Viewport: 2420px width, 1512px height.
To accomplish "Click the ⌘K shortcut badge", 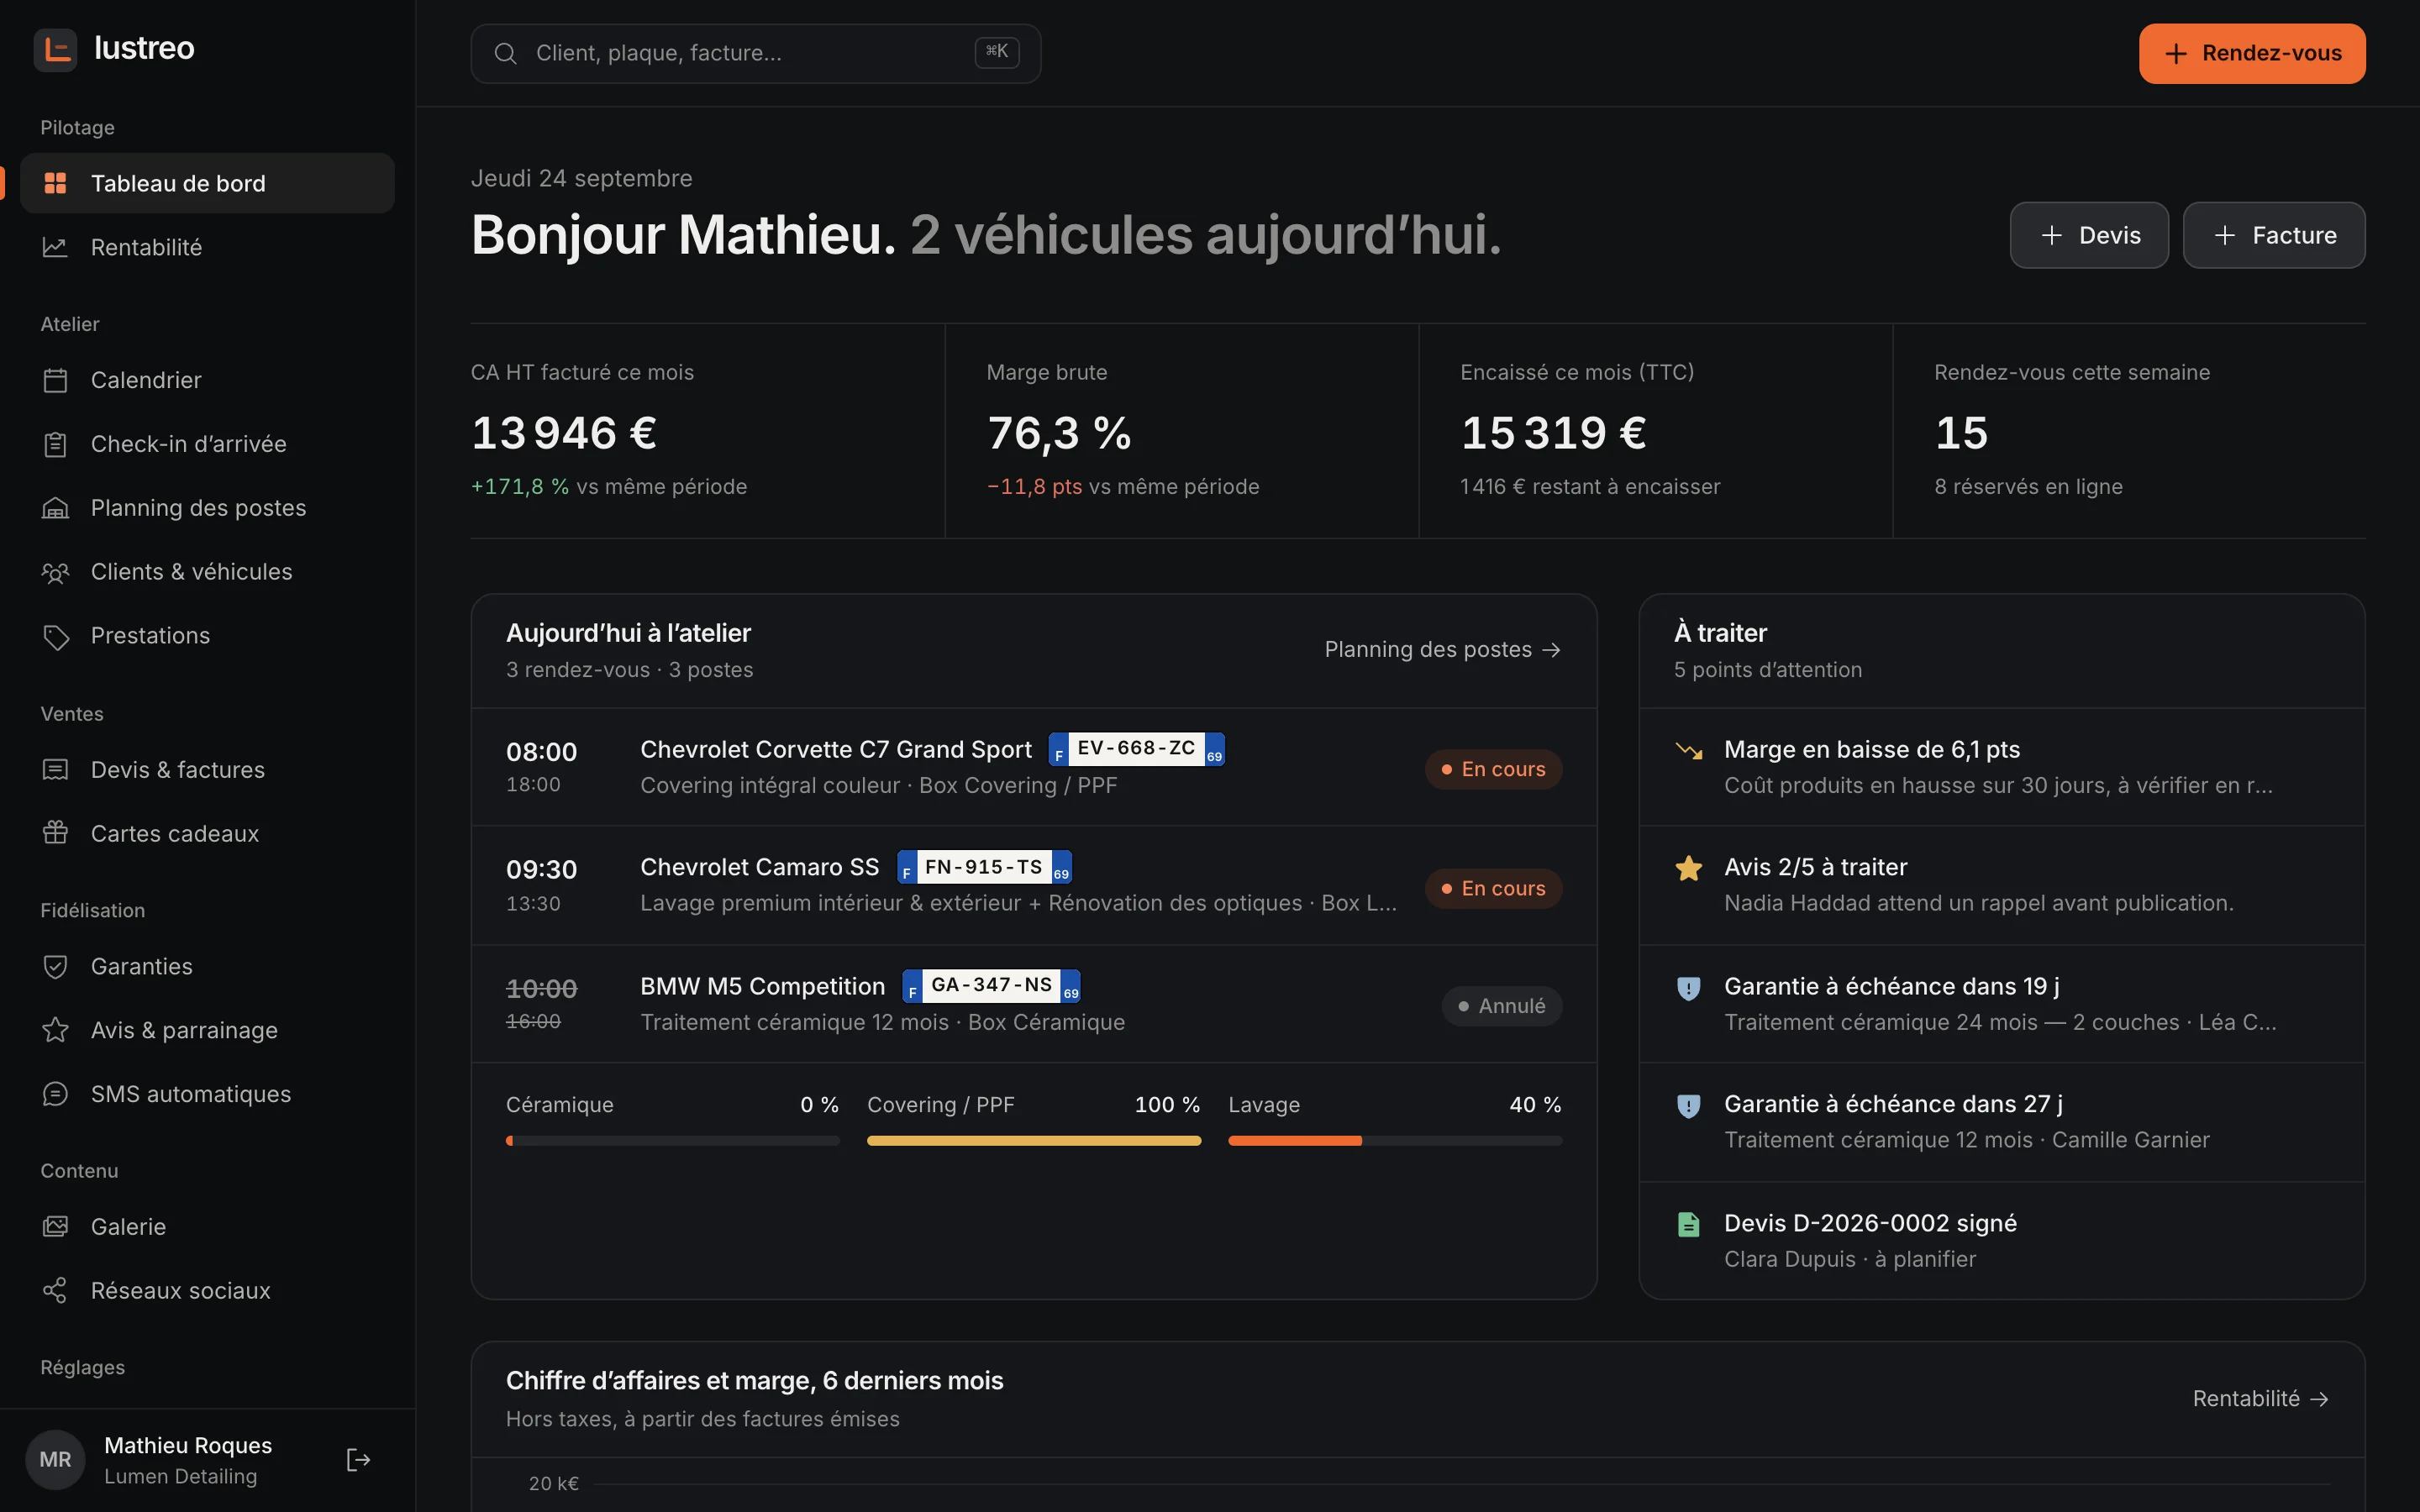I will (x=997, y=52).
